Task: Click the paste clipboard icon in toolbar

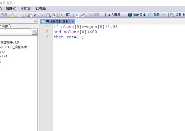Action: [x=30, y=15]
